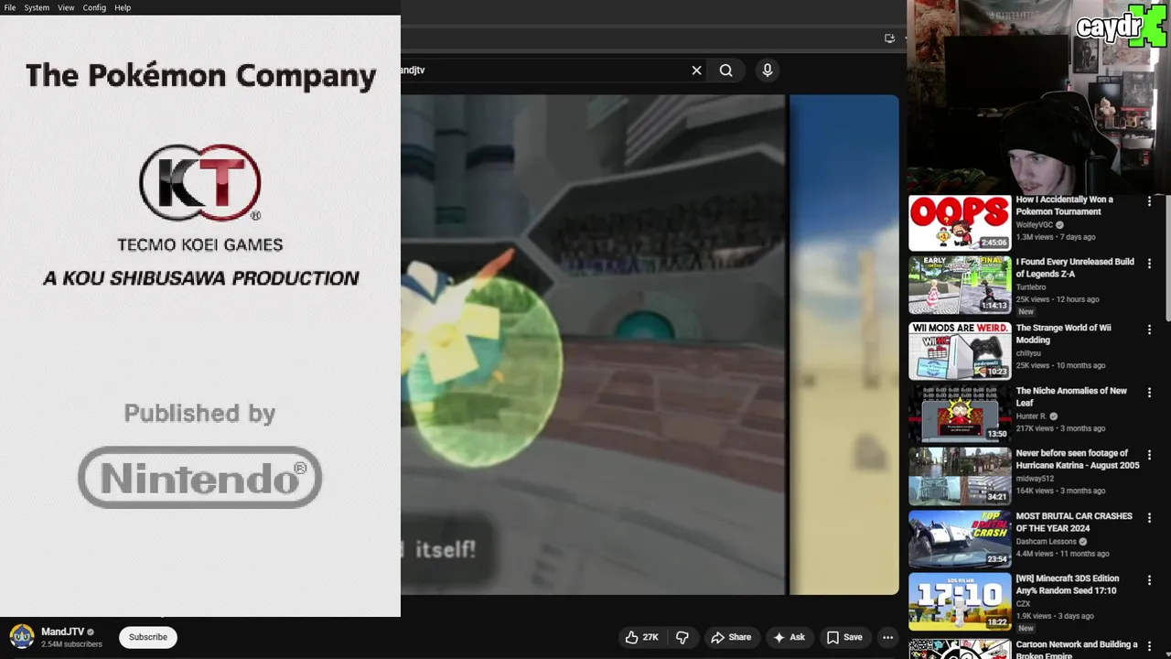Open options for Minecraft 3DS video
Viewport: 1171px width, 659px height.
[1149, 580]
